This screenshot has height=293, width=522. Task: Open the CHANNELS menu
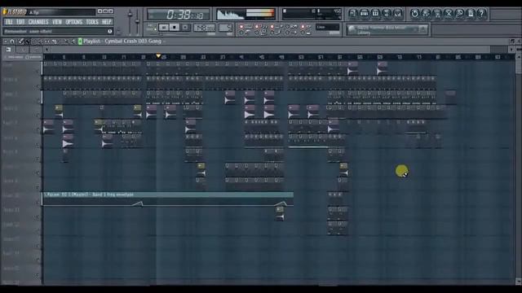tap(38, 22)
